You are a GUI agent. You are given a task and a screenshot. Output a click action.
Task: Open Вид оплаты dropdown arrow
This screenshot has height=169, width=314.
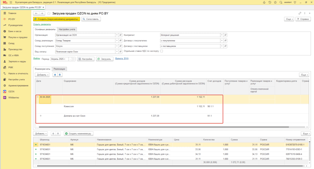point(117,52)
